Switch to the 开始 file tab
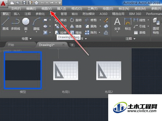This screenshot has height=121, width=162. point(20,45)
